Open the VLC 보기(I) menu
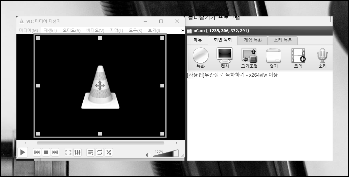Viewport: 349px width, 177px height. pyautogui.click(x=154, y=30)
